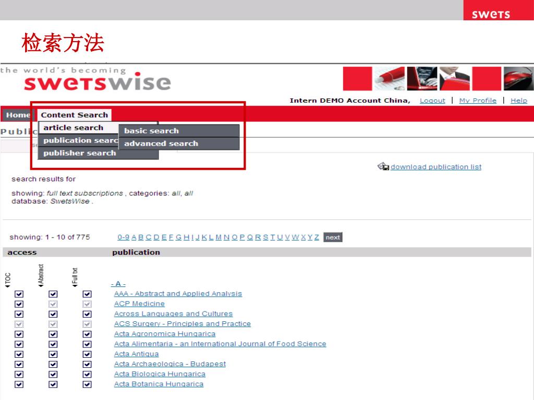Toggle Full txt checkbox for ACS Surgery
The image size is (534, 400).
click(87, 324)
